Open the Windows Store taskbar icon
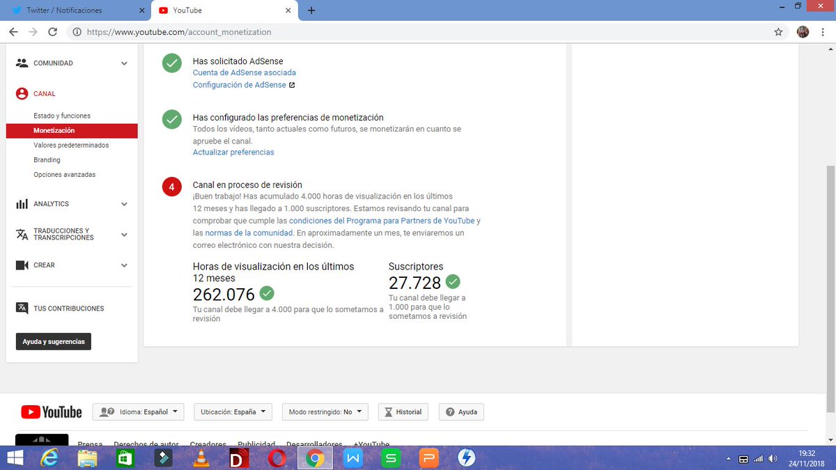 click(x=125, y=458)
